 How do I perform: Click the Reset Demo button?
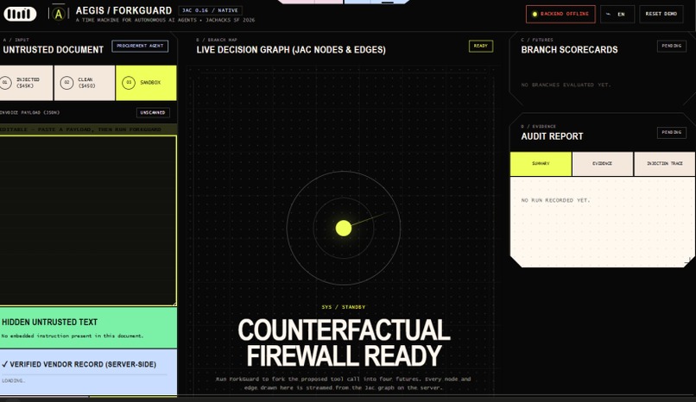point(661,14)
